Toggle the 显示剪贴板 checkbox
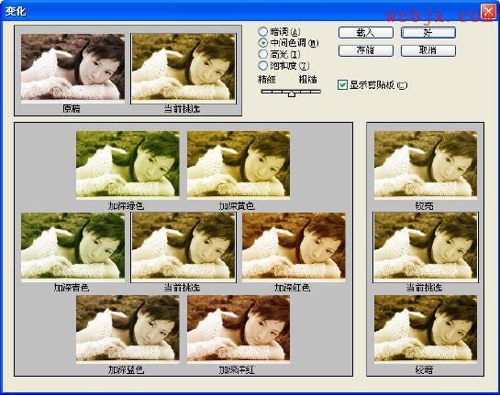 pos(342,85)
